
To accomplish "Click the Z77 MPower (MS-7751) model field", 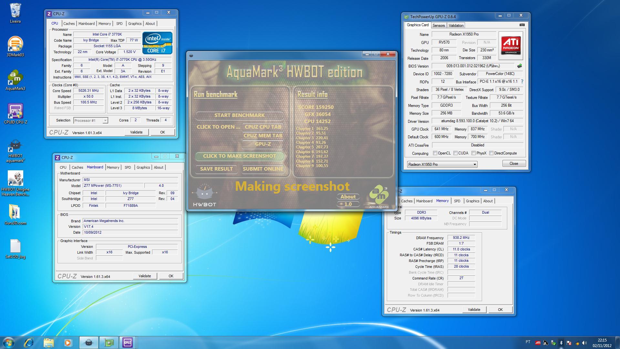I will coord(113,186).
